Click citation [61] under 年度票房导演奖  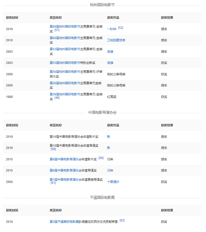tap(53, 183)
